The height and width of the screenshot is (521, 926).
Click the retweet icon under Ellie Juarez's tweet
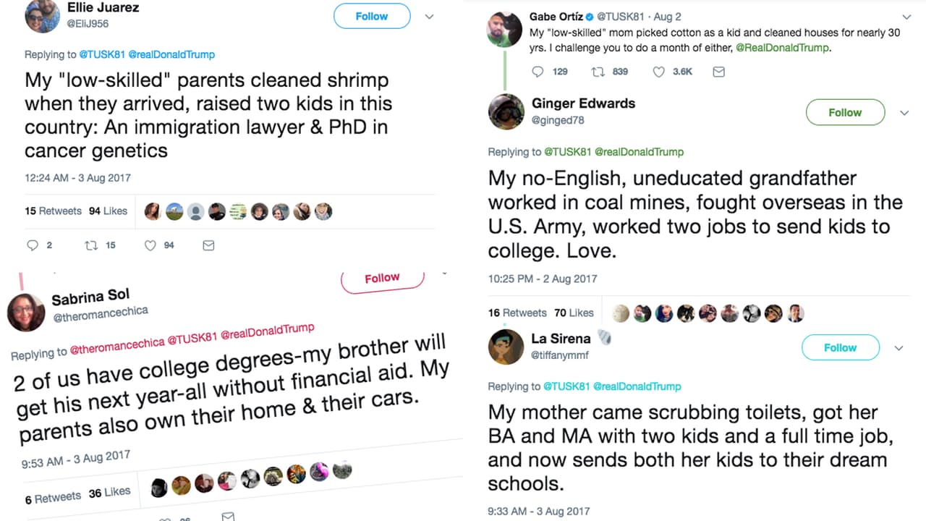click(91, 245)
